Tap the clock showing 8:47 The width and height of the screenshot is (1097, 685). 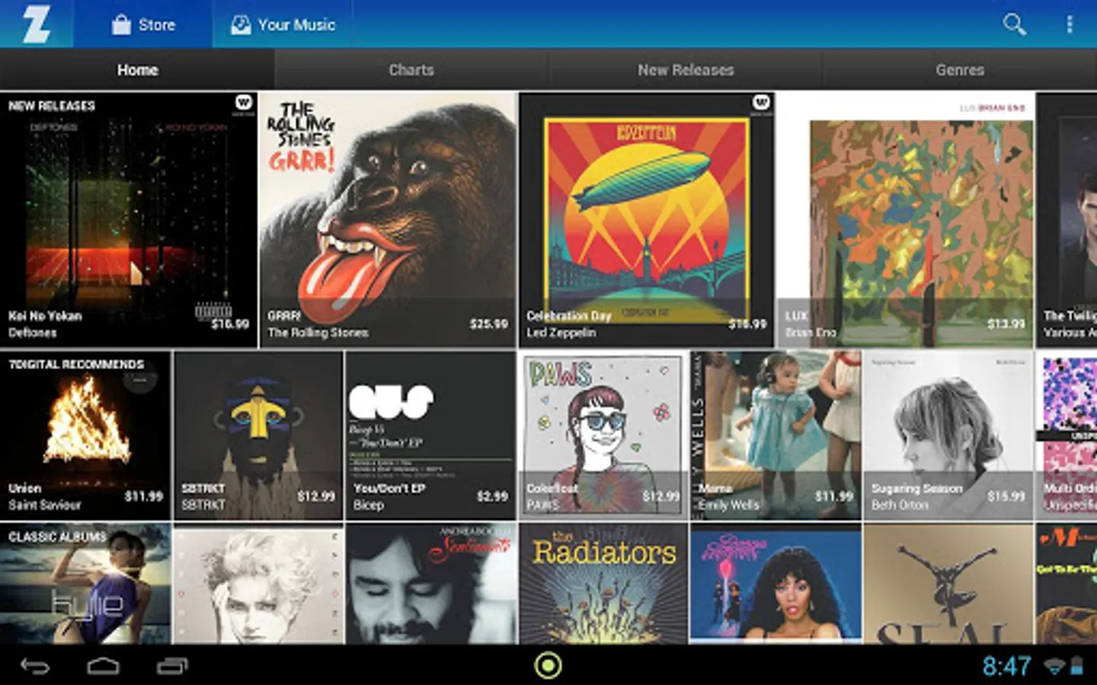[x=1006, y=667]
